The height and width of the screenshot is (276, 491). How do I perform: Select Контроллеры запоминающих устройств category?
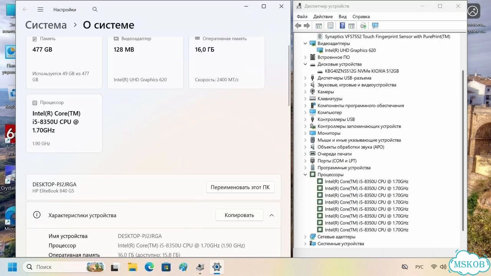coord(359,126)
